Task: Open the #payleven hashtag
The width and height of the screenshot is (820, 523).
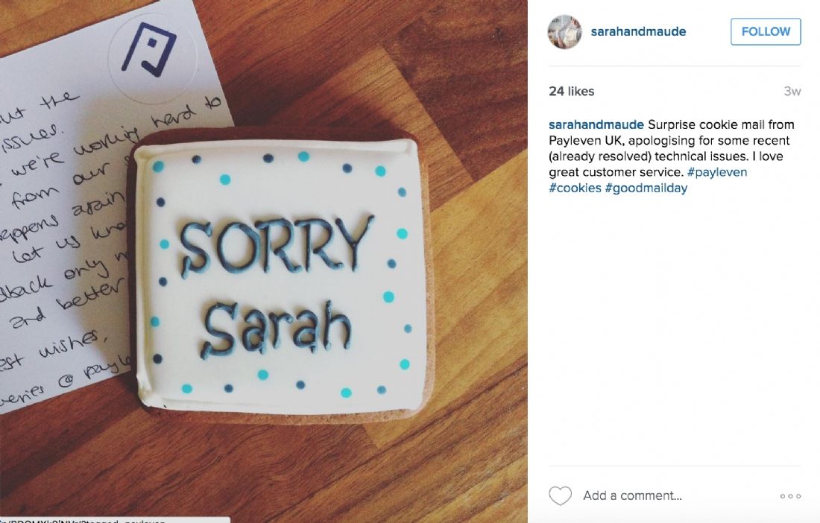Action: click(717, 172)
